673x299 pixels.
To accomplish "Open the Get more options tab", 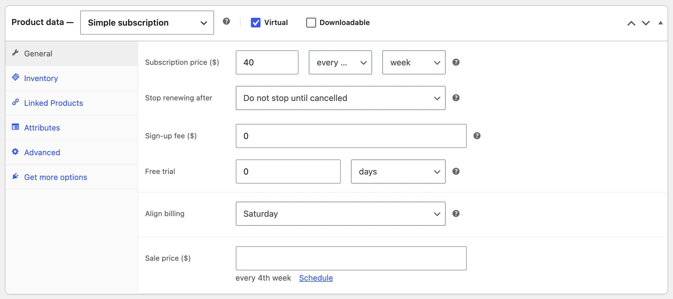I will (x=71, y=177).
